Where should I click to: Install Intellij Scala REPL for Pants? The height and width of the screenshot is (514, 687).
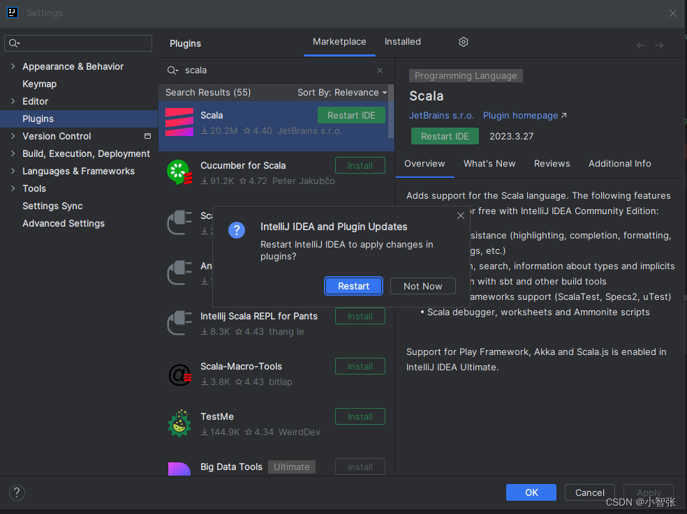[x=360, y=316]
